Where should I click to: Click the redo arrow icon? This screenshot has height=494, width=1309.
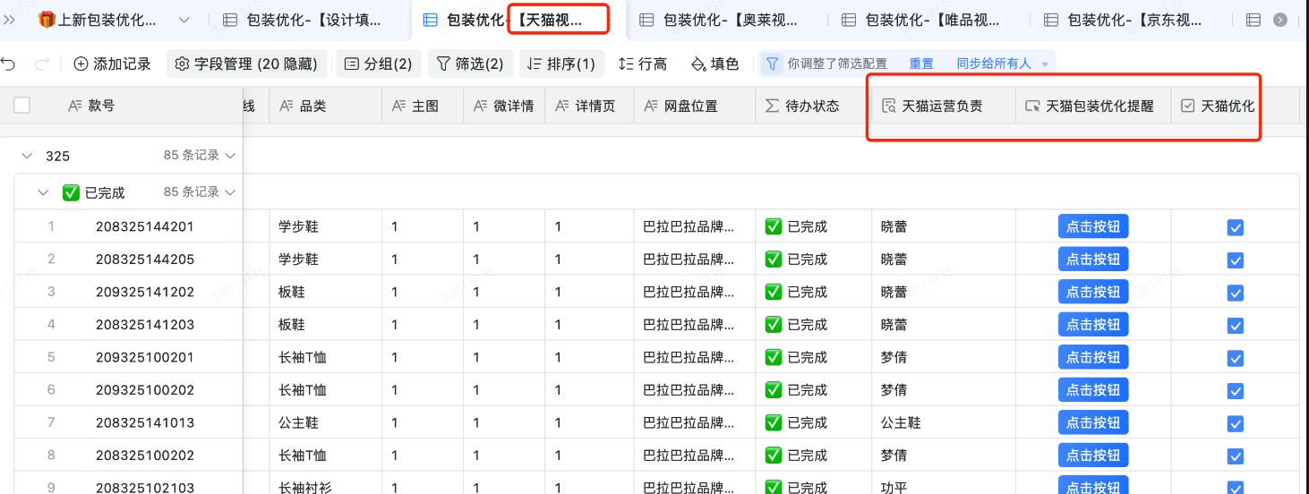coord(41,64)
